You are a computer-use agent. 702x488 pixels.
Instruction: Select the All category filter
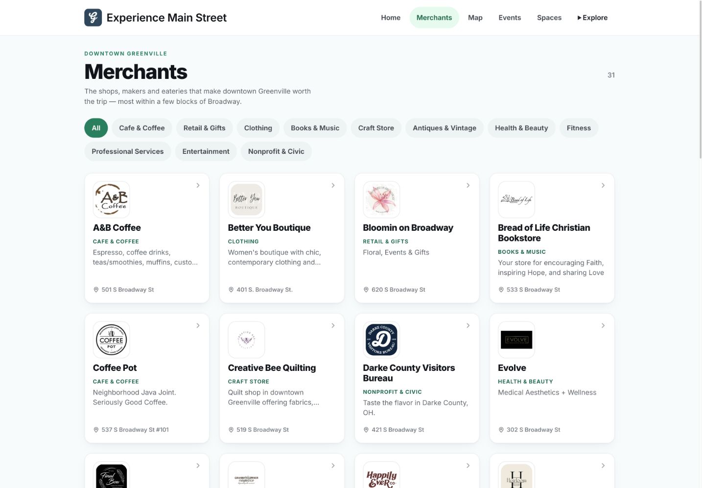point(96,128)
